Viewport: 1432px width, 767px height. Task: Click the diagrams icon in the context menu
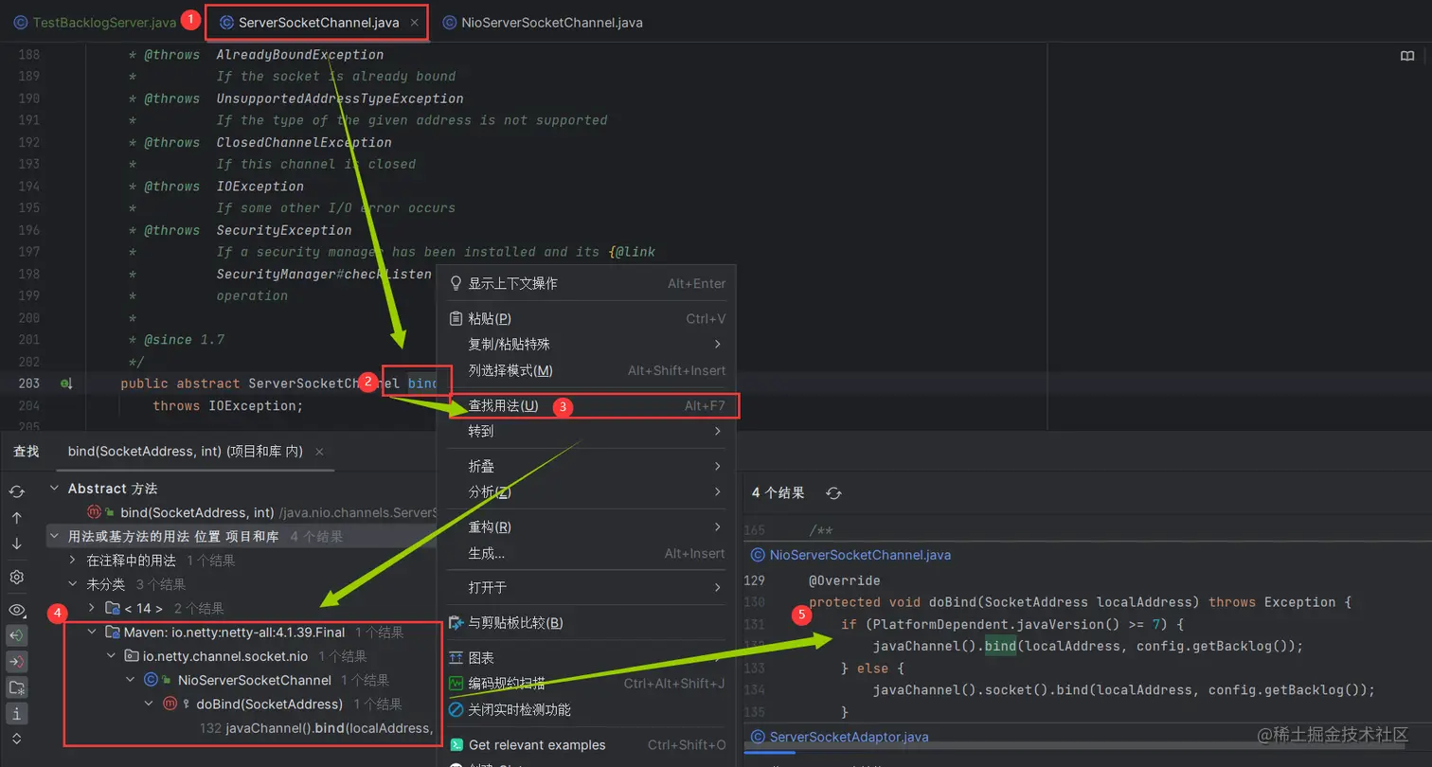(456, 658)
